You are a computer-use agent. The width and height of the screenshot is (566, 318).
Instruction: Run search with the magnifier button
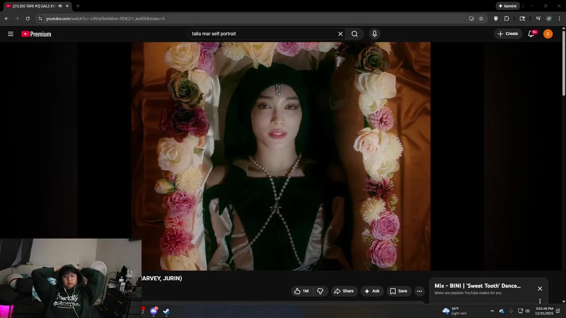coord(355,34)
